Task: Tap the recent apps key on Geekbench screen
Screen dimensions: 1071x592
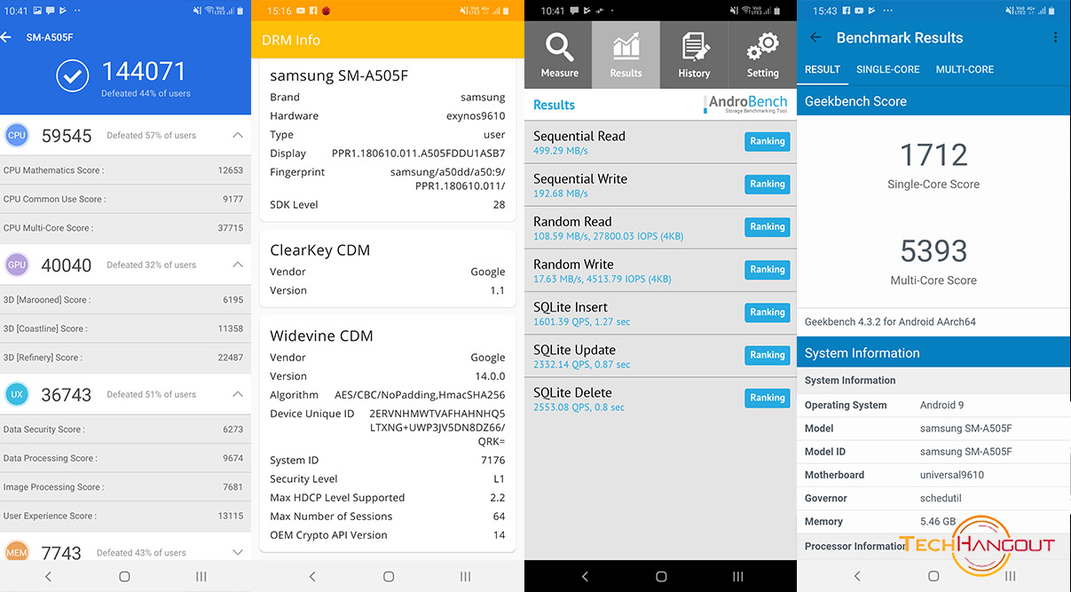Action: point(1011,576)
